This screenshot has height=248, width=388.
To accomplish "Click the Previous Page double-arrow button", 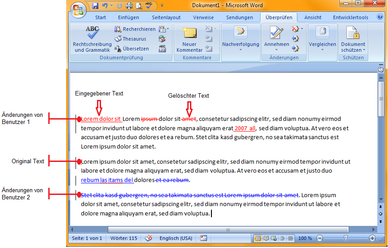I will tap(381, 207).
